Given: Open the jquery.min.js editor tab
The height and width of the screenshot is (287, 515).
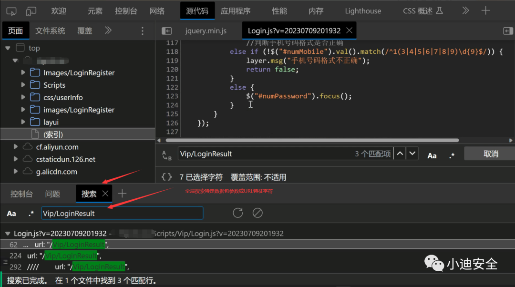Looking at the screenshot, I should [206, 31].
